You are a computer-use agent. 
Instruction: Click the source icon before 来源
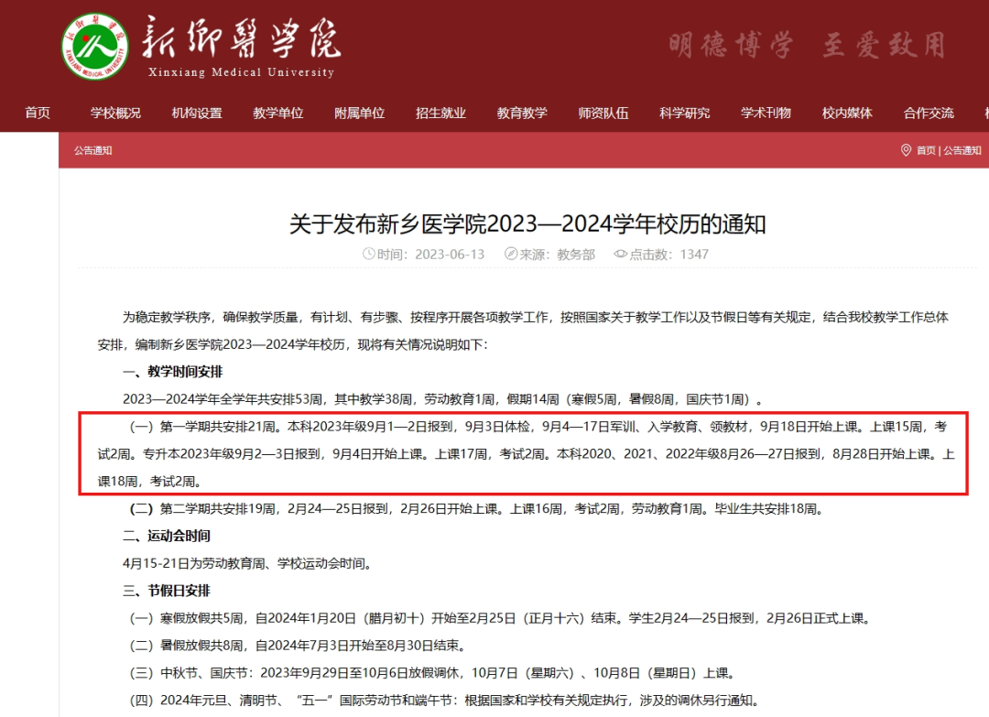511,255
